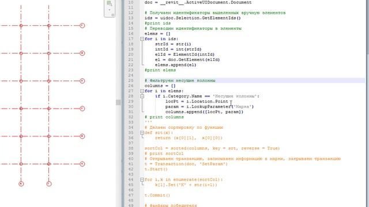369x207 pixels.
Task: Collapse the 'for i in elems:' fold marker
Action: pyautogui.click(x=142, y=91)
